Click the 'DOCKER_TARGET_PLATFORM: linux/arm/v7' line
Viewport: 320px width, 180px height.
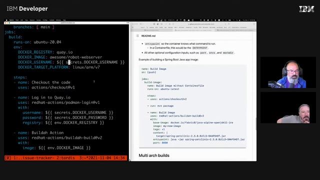59,67
